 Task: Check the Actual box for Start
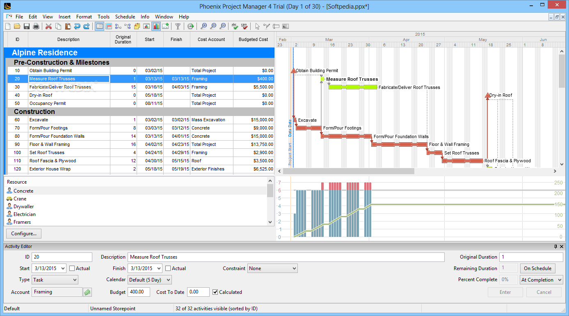pos(72,268)
